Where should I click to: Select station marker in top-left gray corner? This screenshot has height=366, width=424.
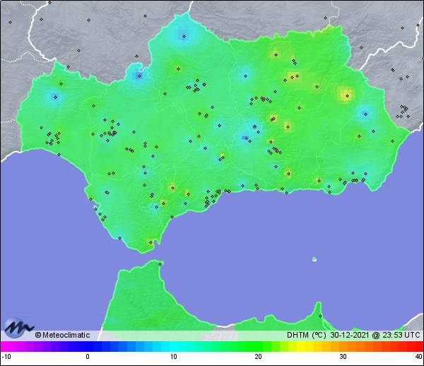(11, 22)
